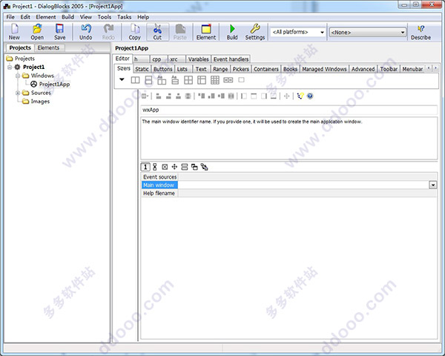Switch to the Static palette tab

pos(142,69)
